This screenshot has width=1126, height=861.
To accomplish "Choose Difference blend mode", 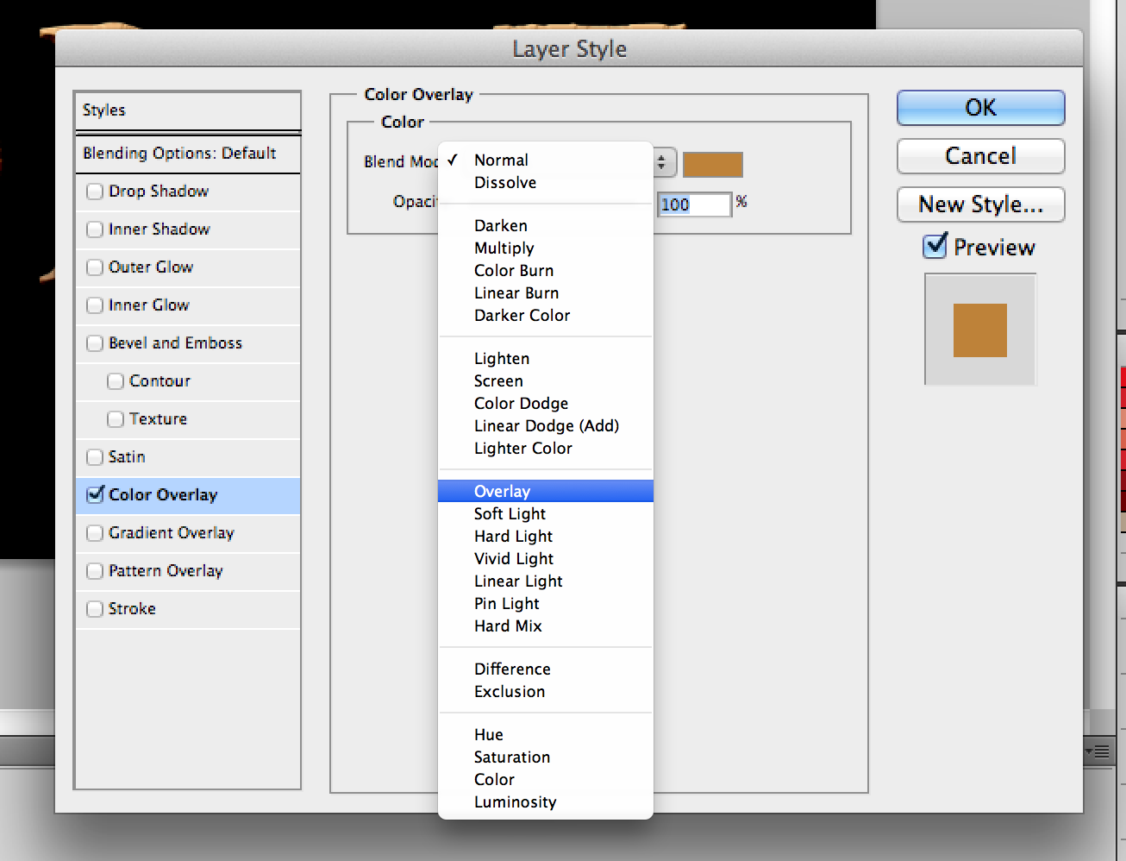I will coord(545,669).
